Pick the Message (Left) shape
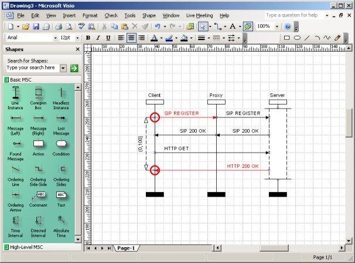The image size is (355, 263). pyautogui.click(x=15, y=125)
